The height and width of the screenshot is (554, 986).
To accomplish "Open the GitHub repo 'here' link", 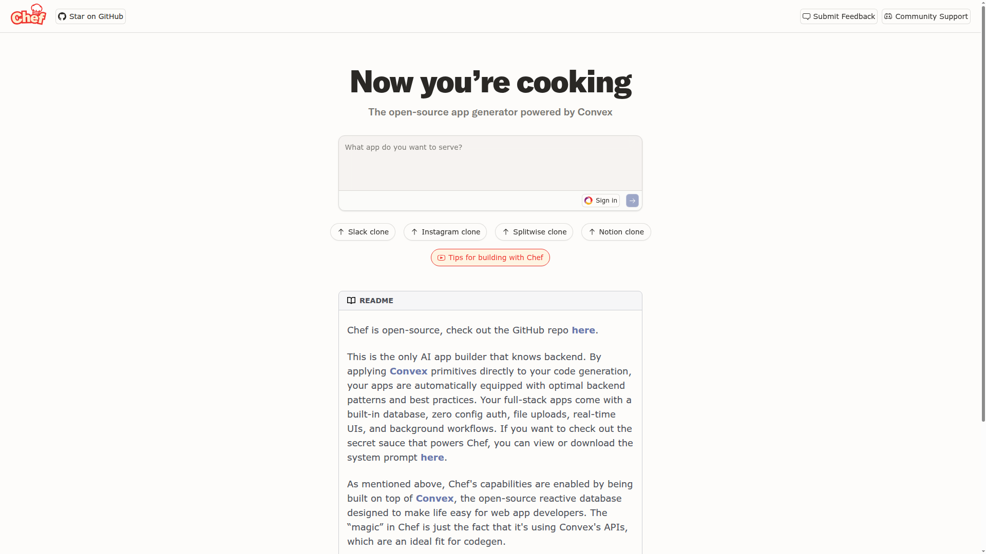I will coord(583,330).
